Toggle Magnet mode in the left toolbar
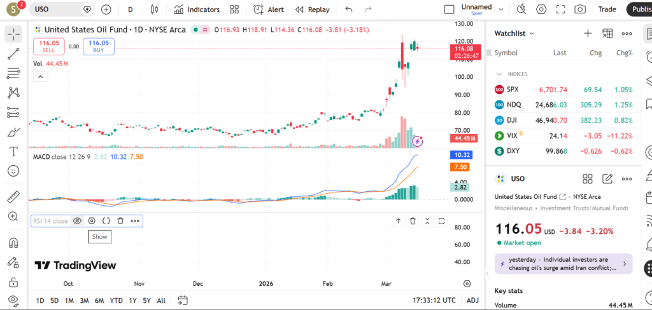Screen dimensions: 652x310 (13, 243)
